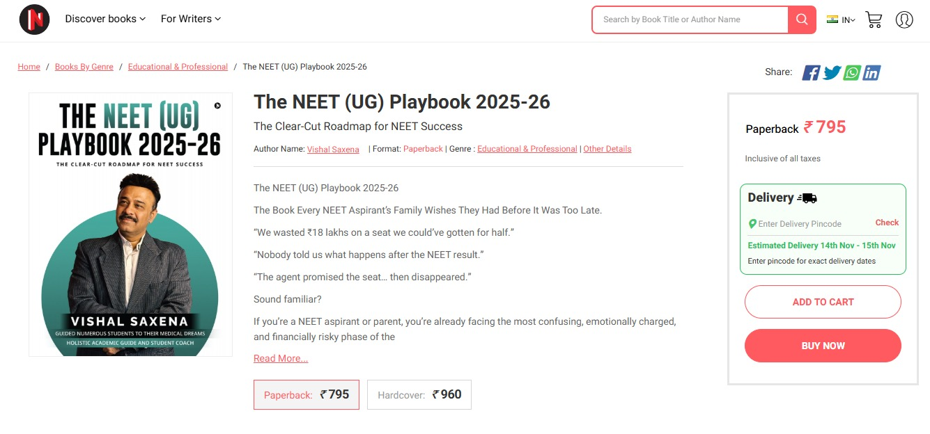Go to Books By Genre breadcrumb
The height and width of the screenshot is (434, 930).
[84, 67]
